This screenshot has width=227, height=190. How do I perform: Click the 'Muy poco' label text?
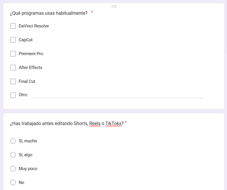pyautogui.click(x=28, y=169)
